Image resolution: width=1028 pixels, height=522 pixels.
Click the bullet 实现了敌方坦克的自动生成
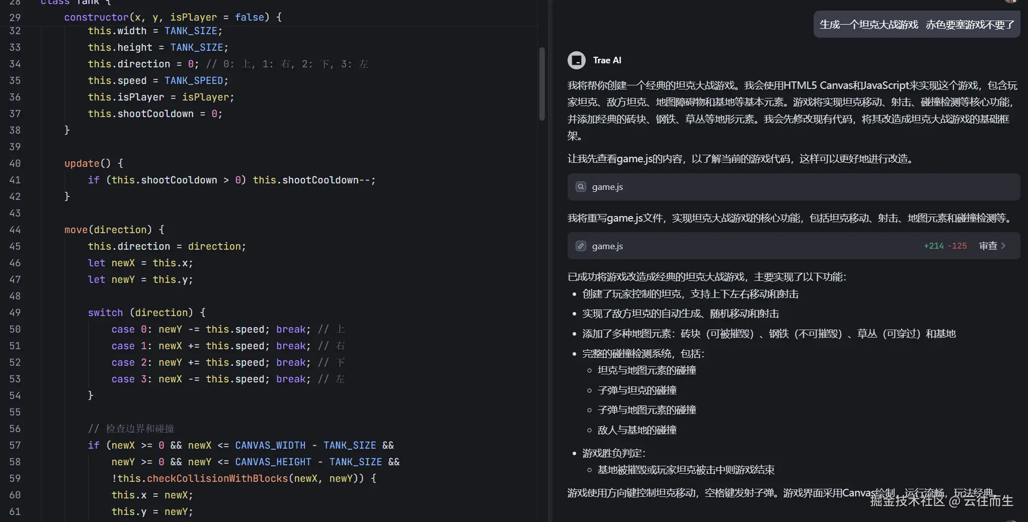coord(680,314)
